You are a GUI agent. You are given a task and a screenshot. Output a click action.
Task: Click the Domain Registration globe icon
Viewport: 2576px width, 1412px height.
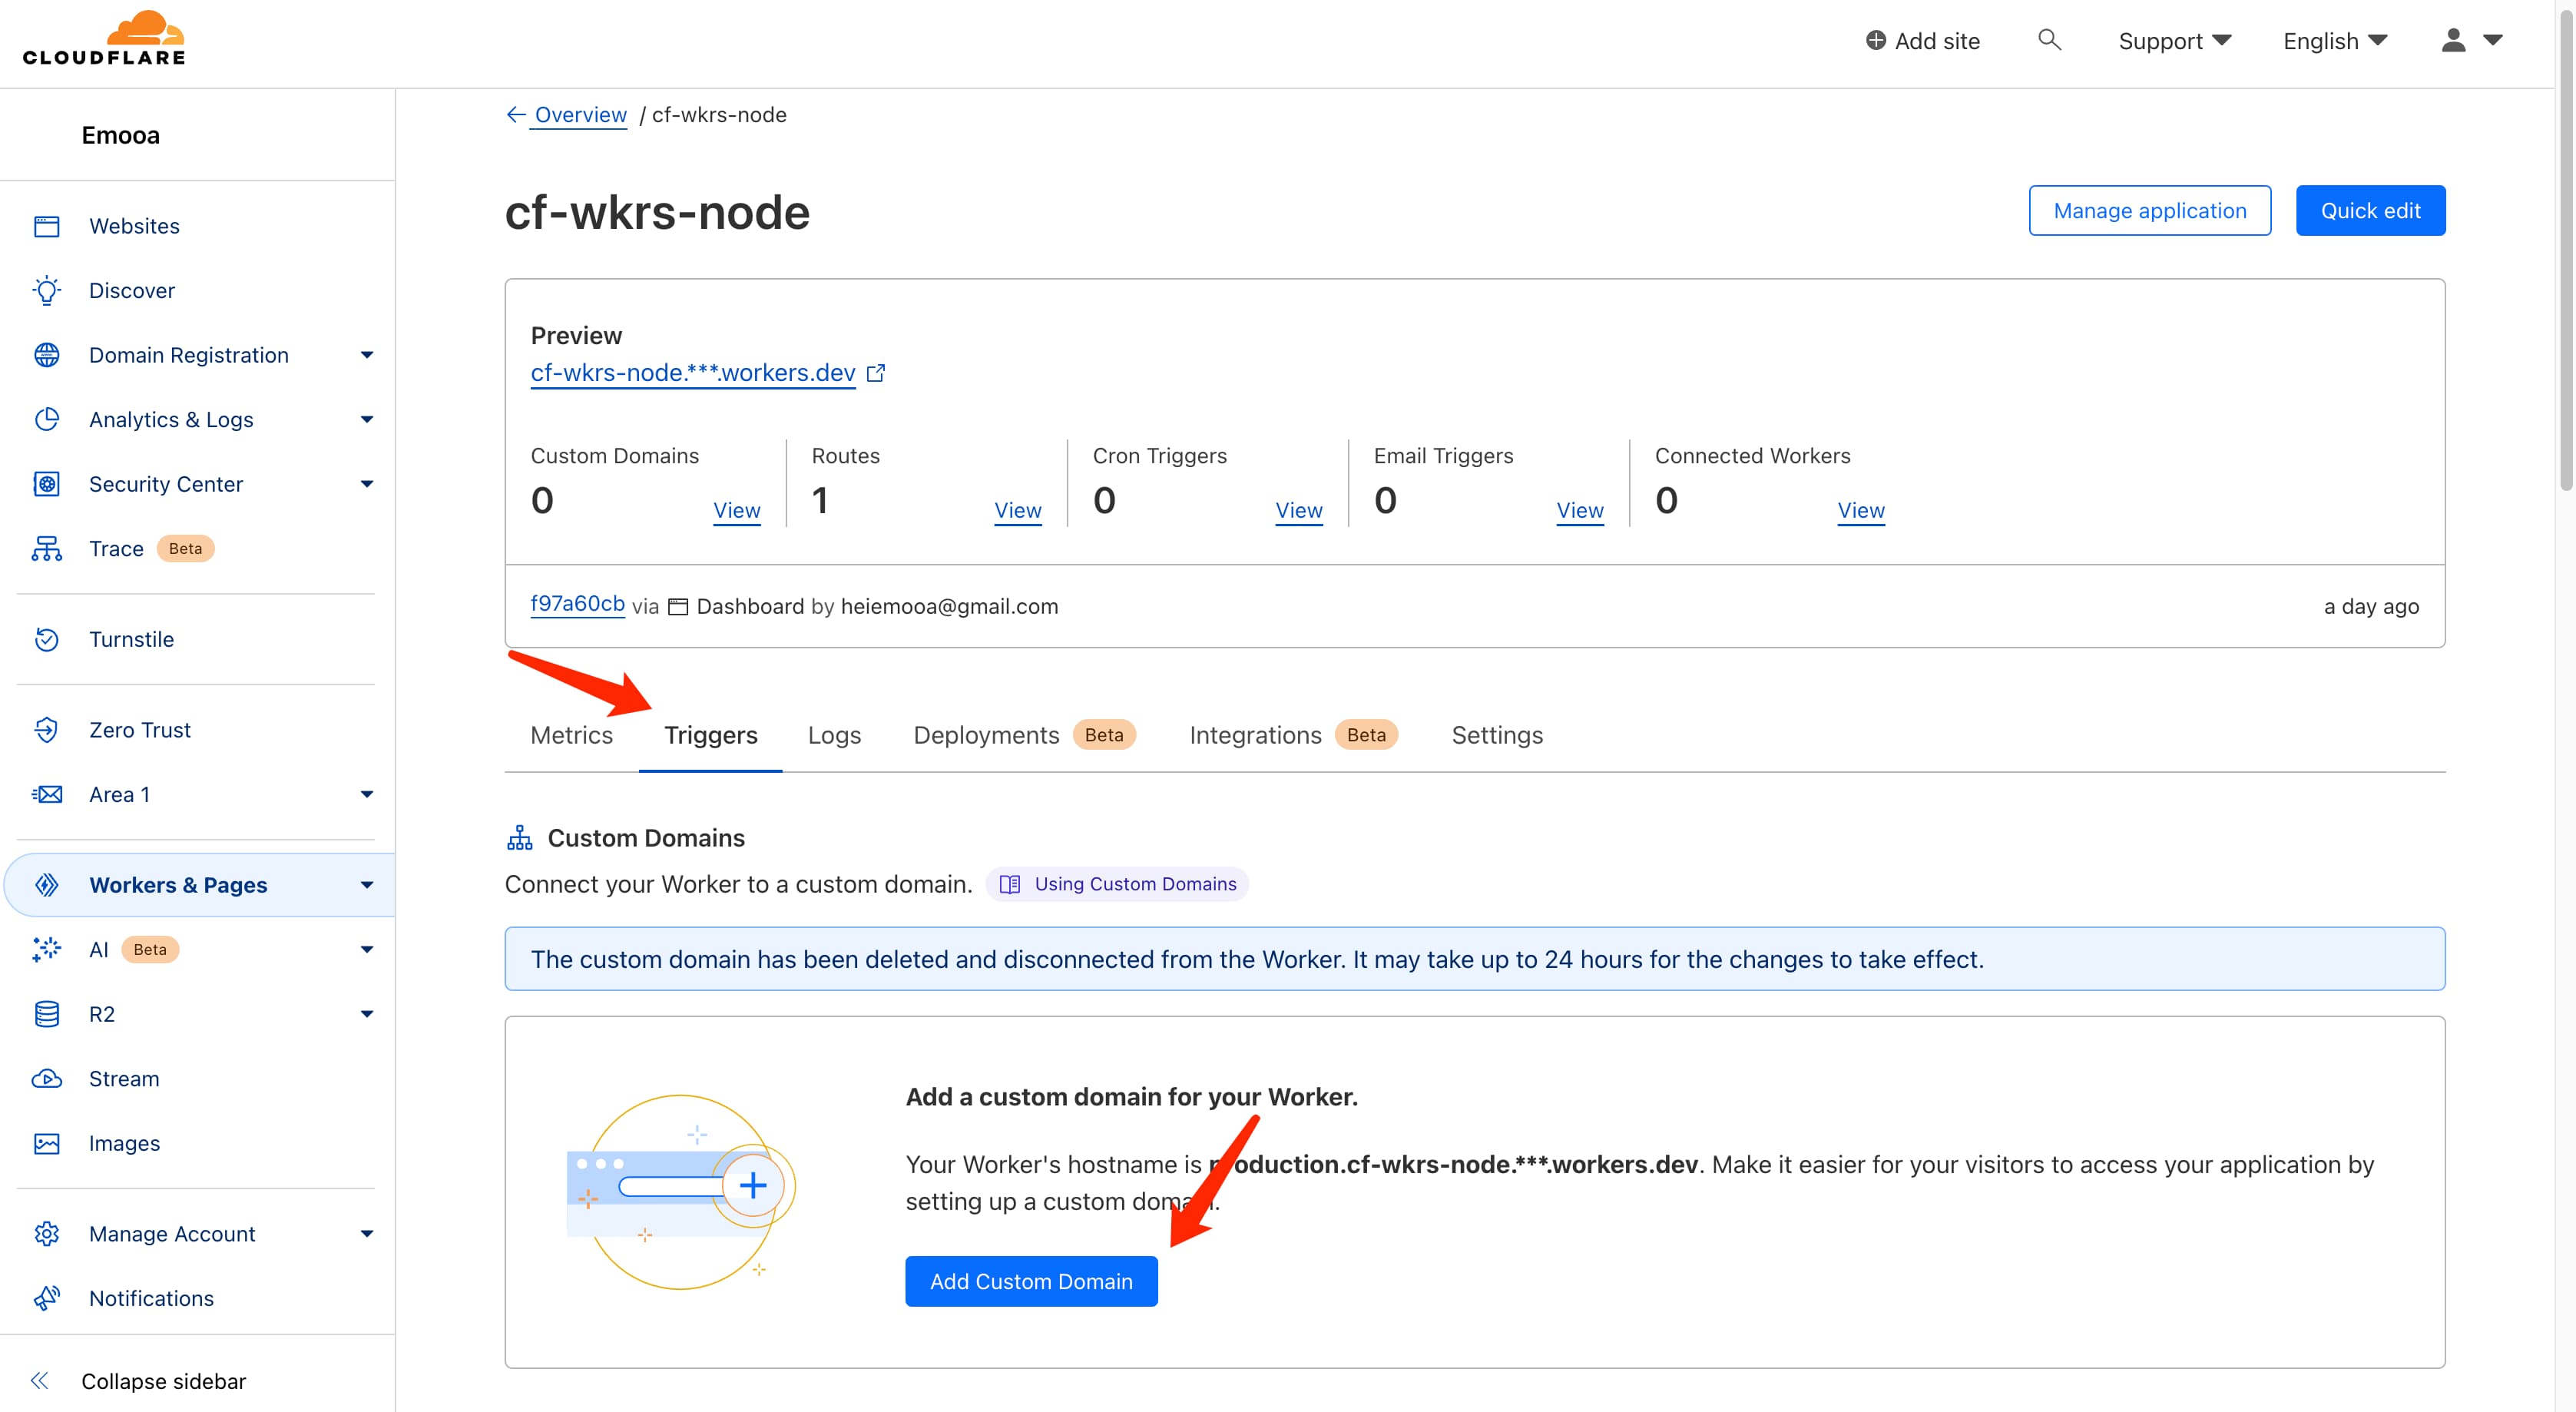tap(47, 355)
